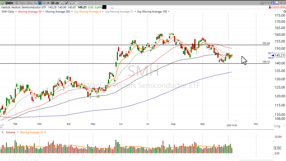Click the up triangle on the time axis
Viewport: 286px width, 161px height.
click(x=235, y=121)
